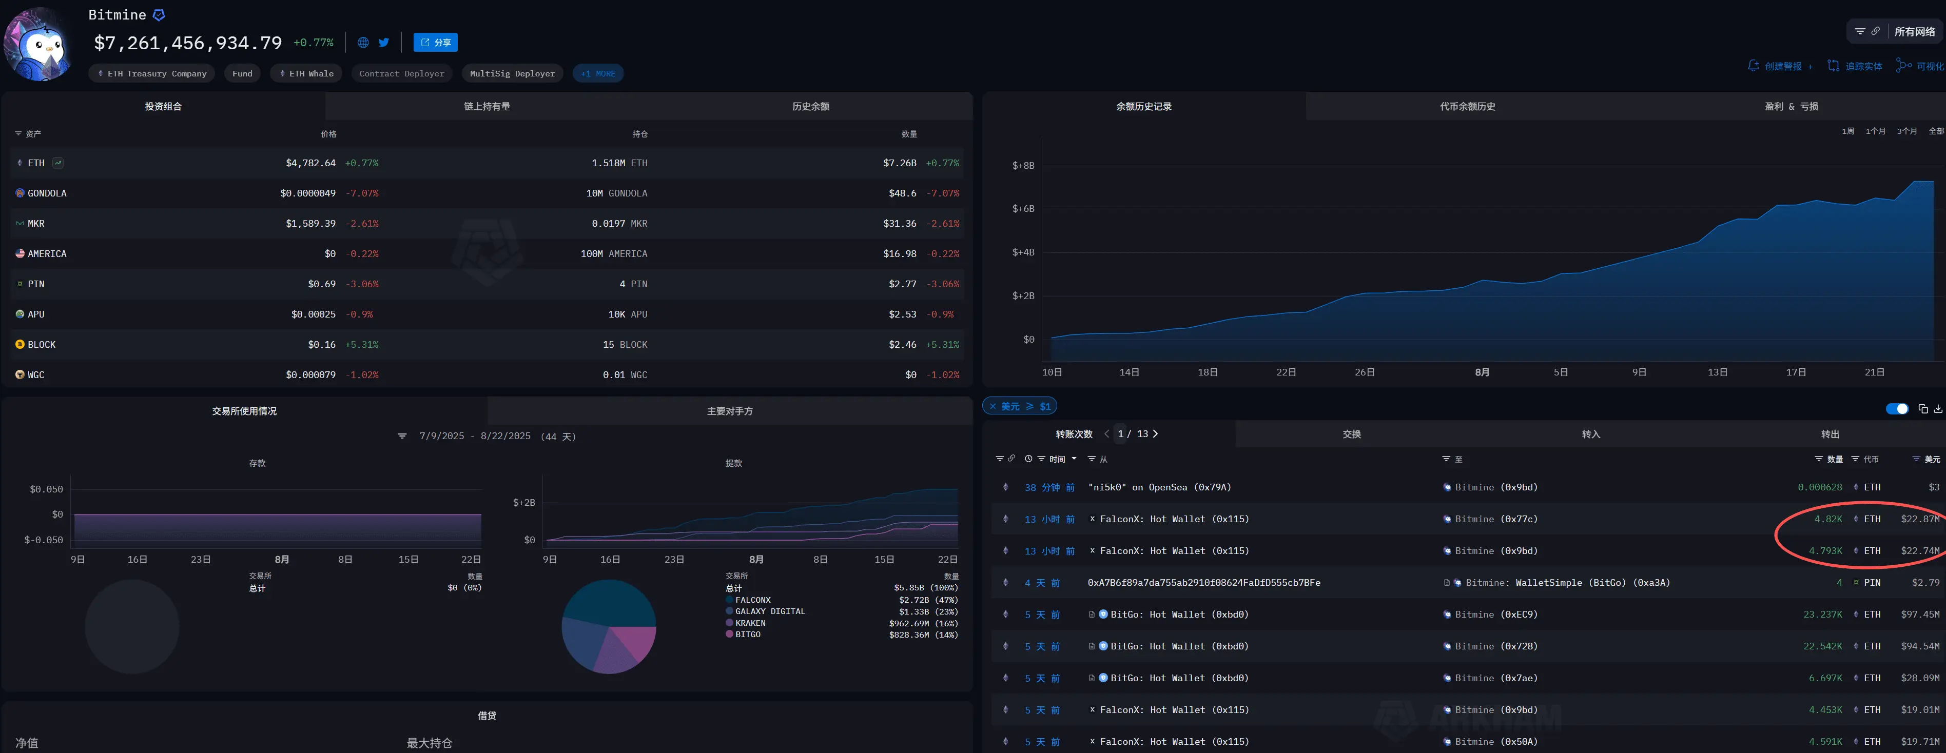Toggle the blue switch above the transfers table
1946x753 pixels.
[x=1897, y=409]
